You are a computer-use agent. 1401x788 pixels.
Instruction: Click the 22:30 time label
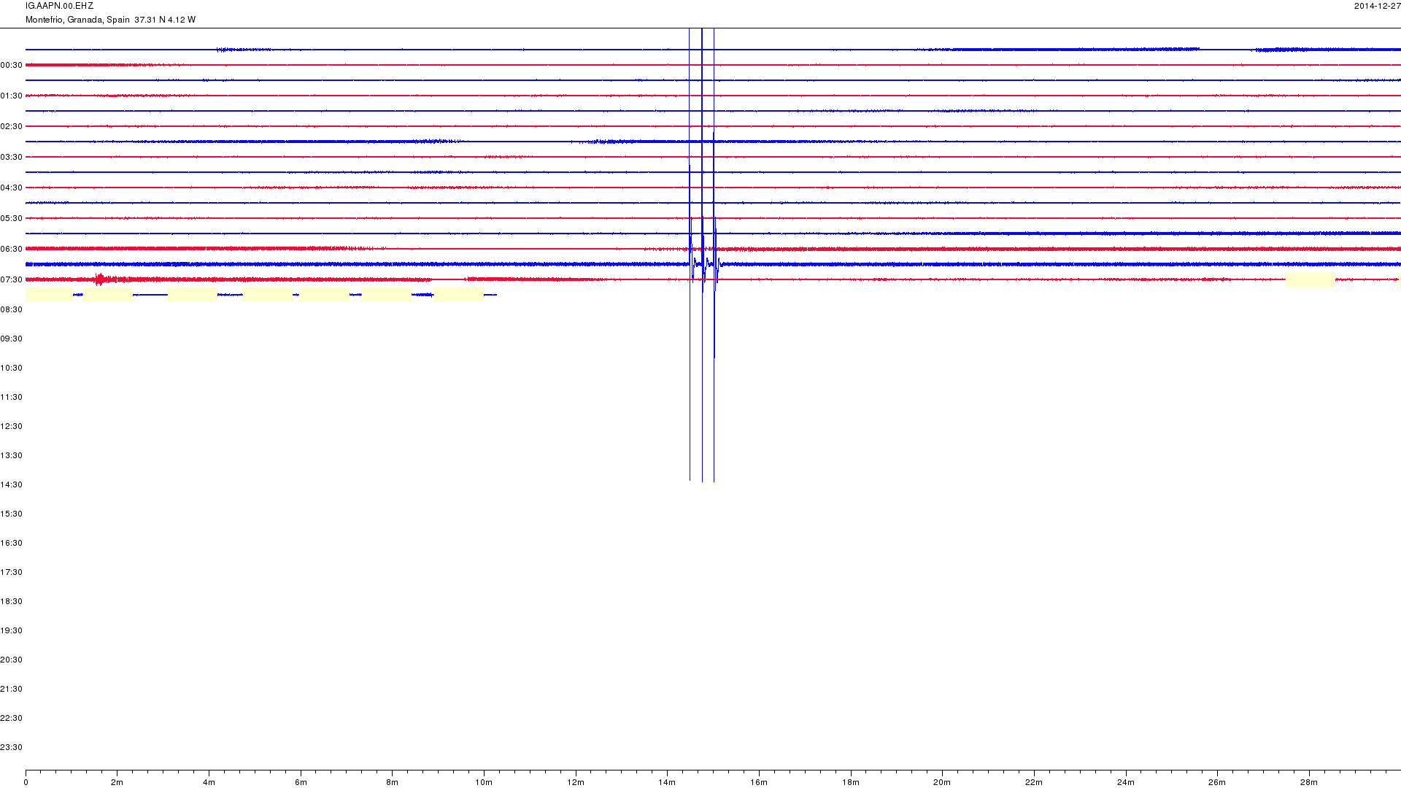pos(11,718)
